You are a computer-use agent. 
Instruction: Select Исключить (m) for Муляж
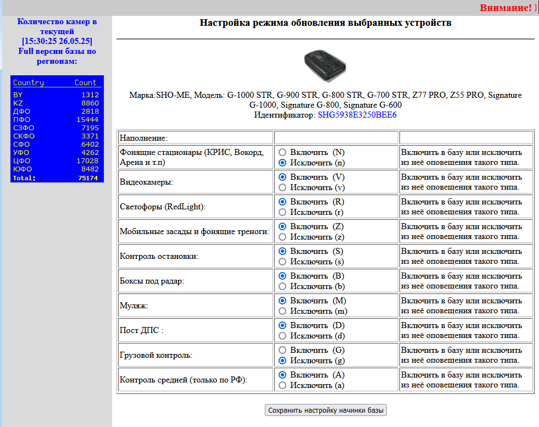click(282, 311)
